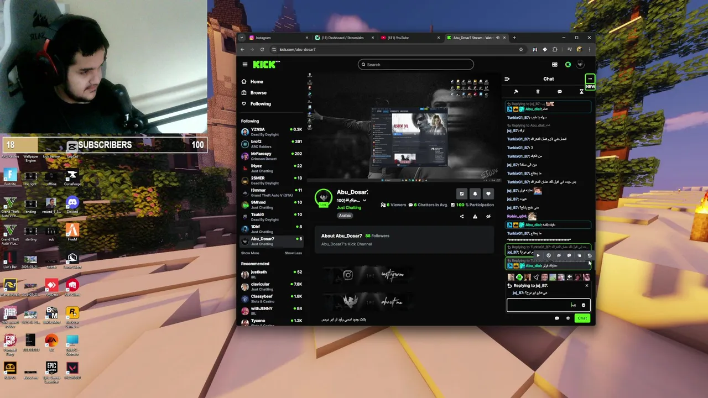Expand the stream title chevron
This screenshot has width=708, height=398.
[364, 200]
